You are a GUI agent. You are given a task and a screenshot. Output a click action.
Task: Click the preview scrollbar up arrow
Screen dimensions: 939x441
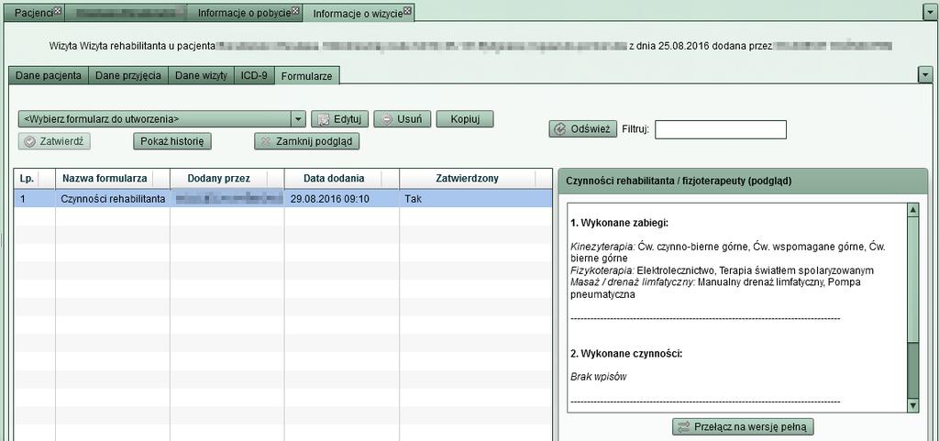point(913,210)
